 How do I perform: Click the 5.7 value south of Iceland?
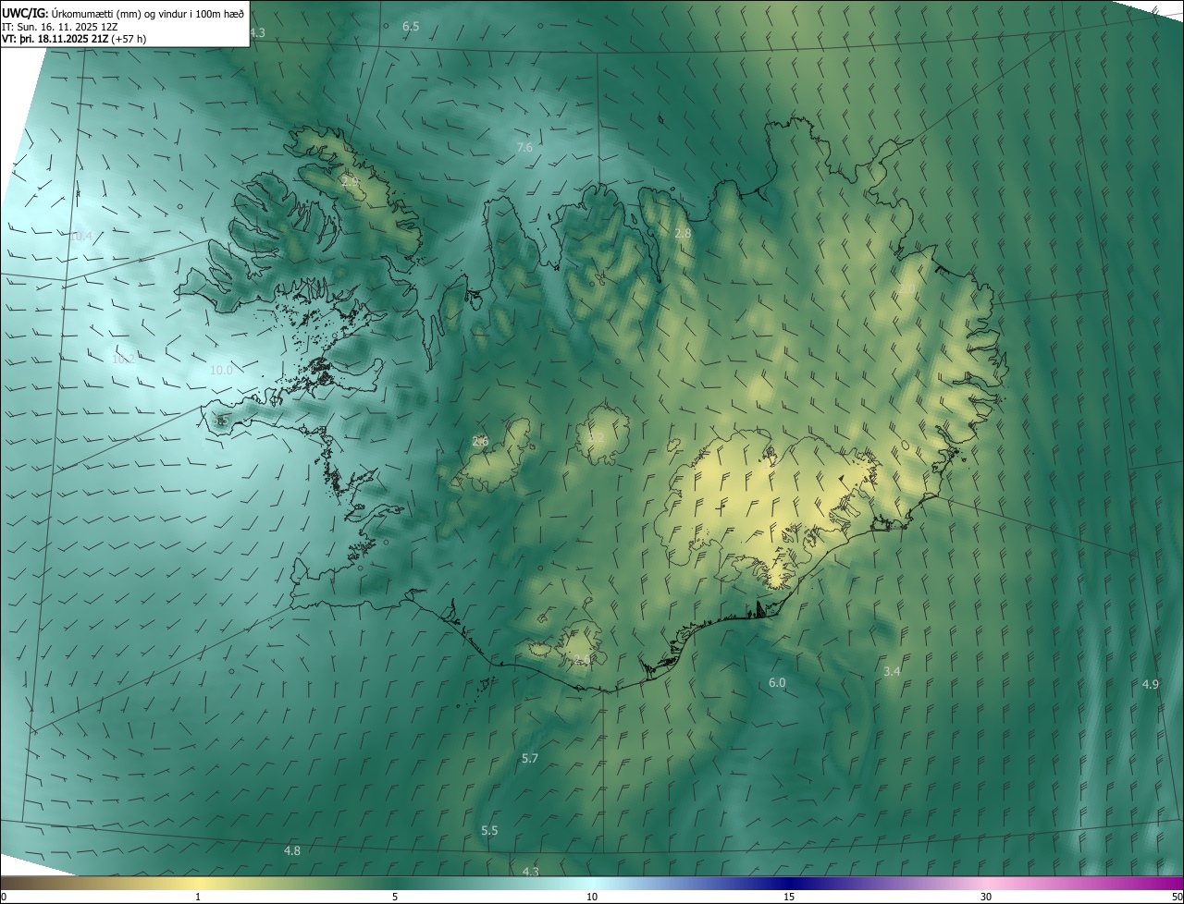click(x=529, y=759)
